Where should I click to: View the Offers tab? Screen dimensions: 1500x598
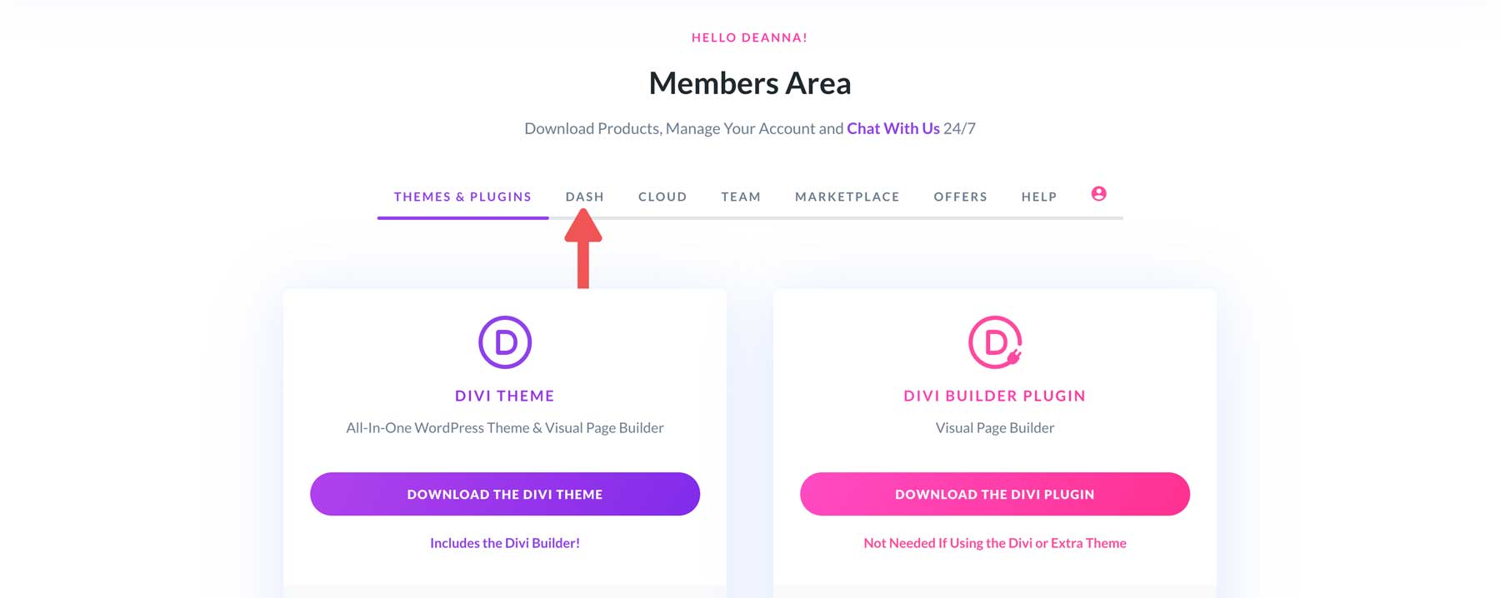[960, 197]
